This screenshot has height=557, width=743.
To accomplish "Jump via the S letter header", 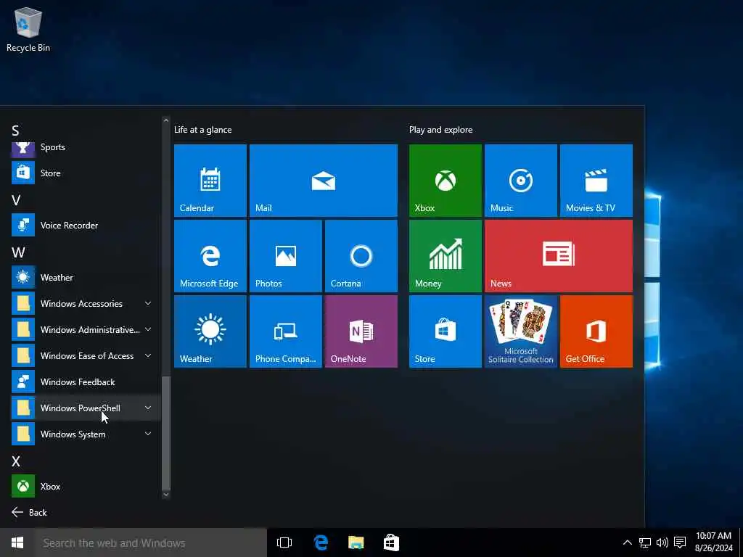I will [x=16, y=131].
